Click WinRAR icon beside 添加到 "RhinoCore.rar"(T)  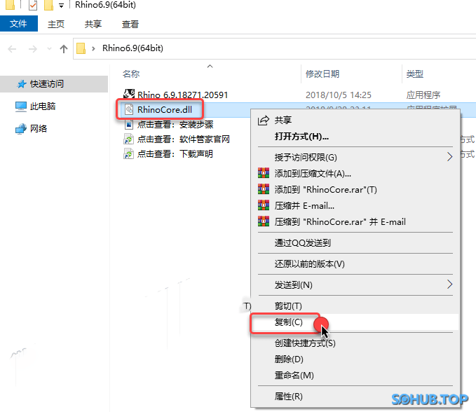(264, 189)
